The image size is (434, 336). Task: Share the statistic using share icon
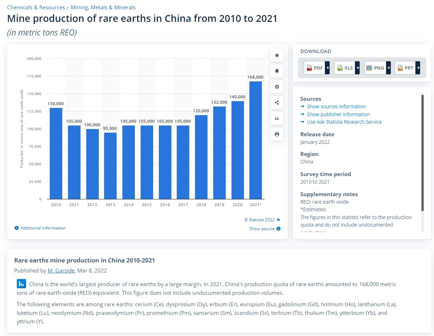point(277,103)
